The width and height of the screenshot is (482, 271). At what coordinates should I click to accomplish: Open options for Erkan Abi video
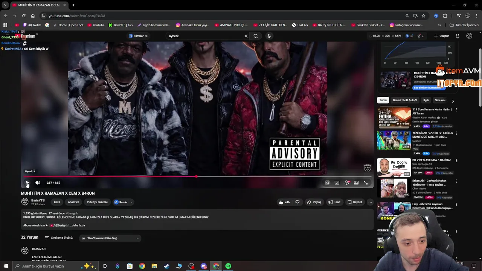pyautogui.click(x=456, y=181)
